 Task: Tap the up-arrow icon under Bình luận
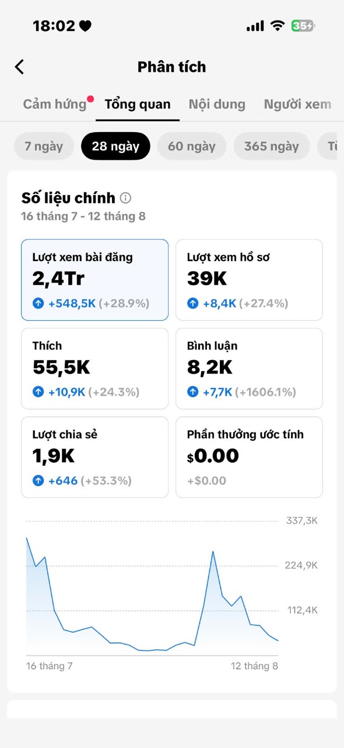click(193, 392)
